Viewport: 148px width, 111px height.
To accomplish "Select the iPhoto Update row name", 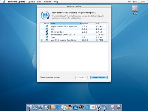I will tap(57, 32).
